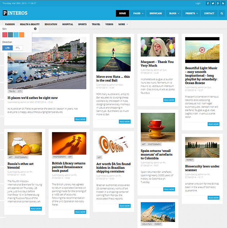This screenshot has width=227, height=228.
Task: Open the Health & Beauty category
Action: point(30,24)
